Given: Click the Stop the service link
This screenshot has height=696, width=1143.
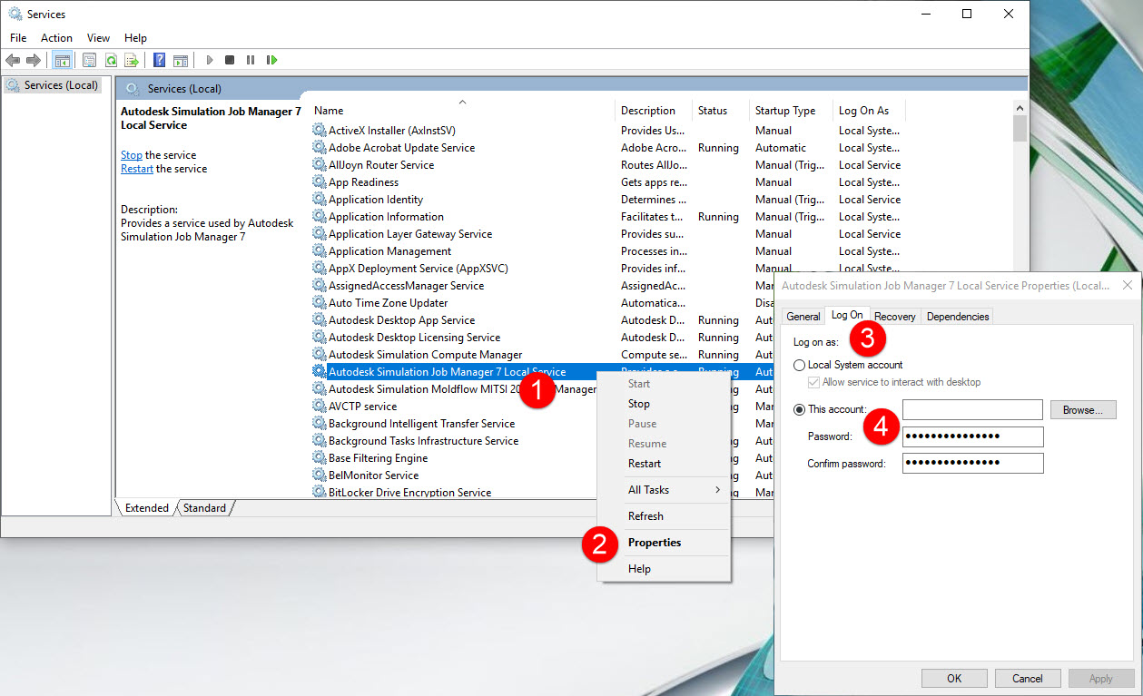Looking at the screenshot, I should 131,154.
